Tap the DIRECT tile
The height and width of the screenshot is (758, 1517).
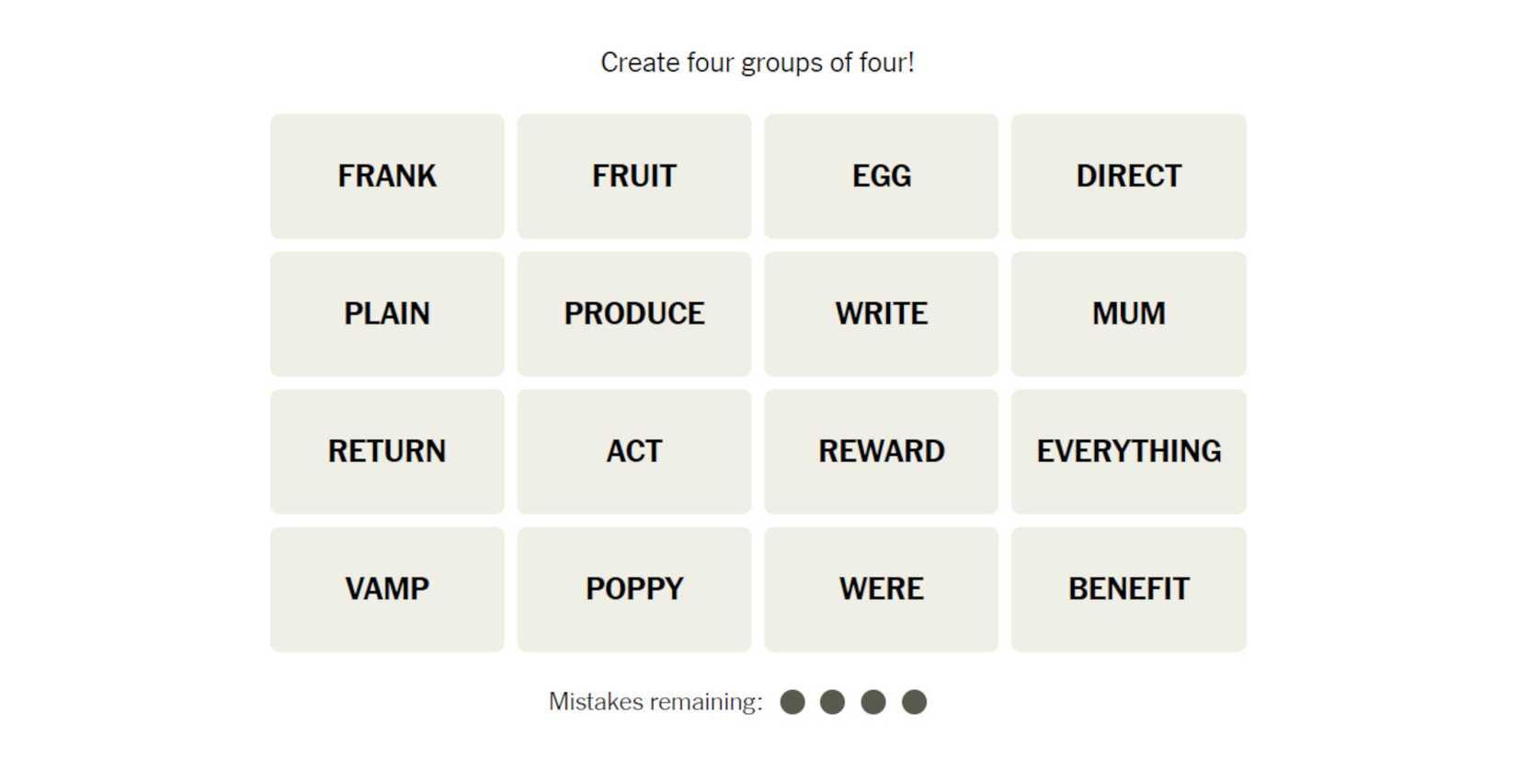(x=1128, y=176)
